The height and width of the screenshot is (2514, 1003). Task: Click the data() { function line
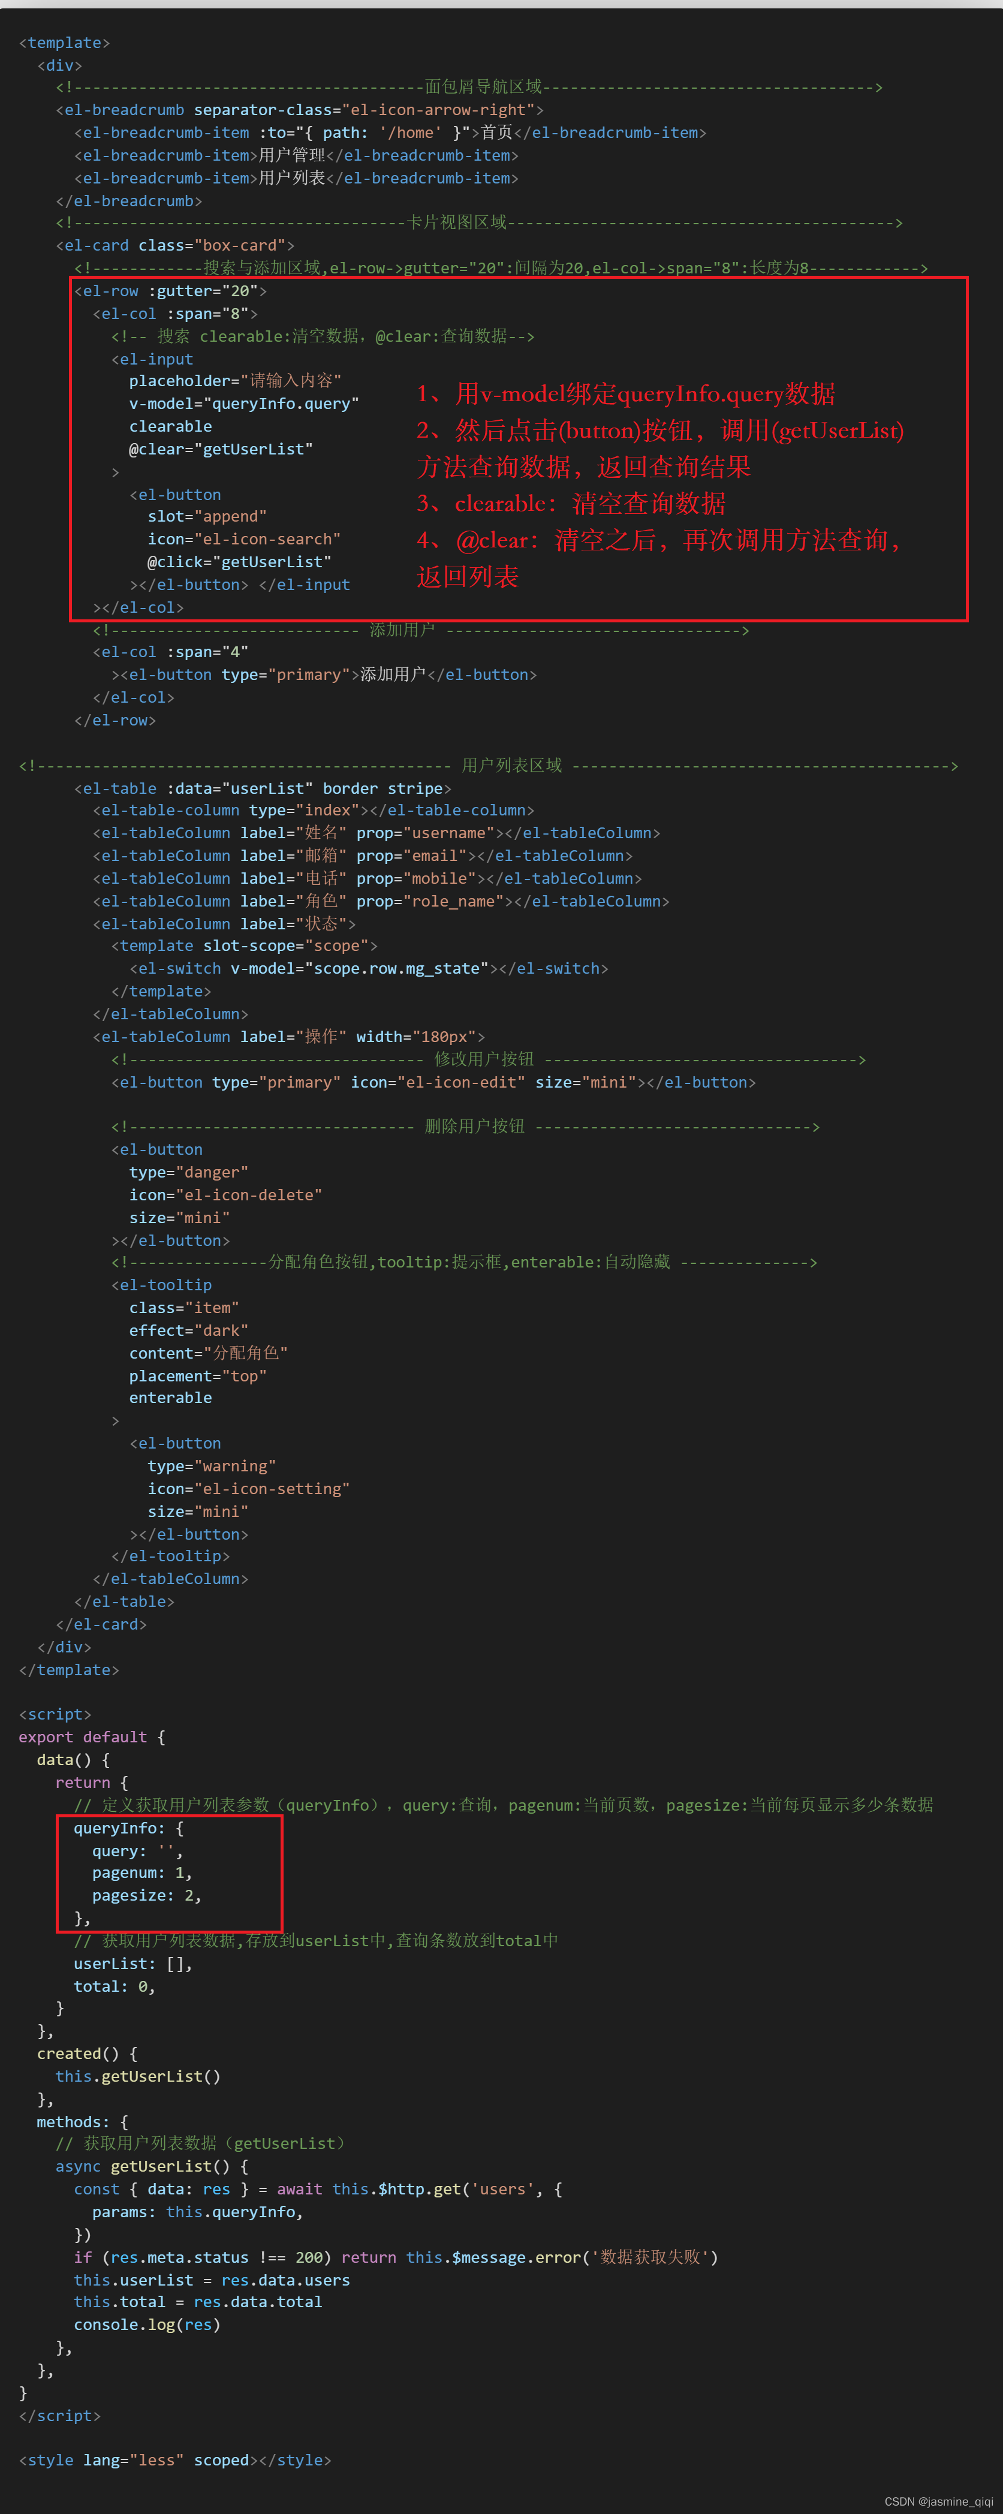click(x=73, y=1760)
